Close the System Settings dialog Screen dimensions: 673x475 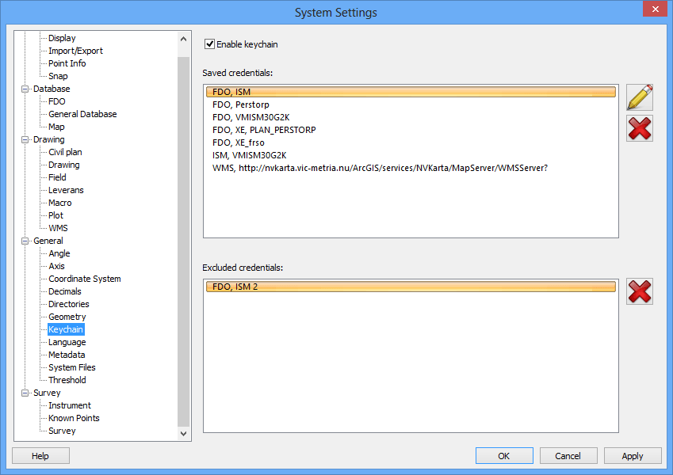pos(653,10)
